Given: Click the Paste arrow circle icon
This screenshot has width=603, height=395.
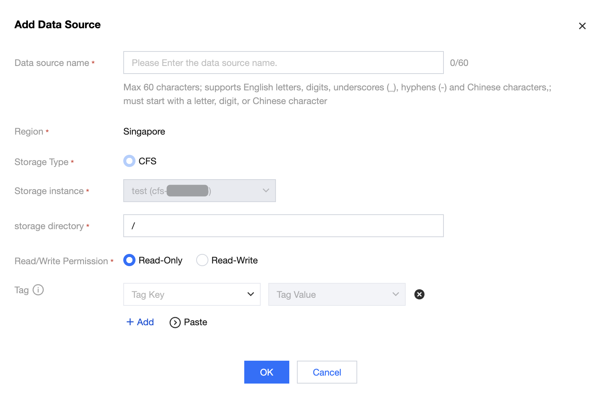Looking at the screenshot, I should pyautogui.click(x=175, y=323).
